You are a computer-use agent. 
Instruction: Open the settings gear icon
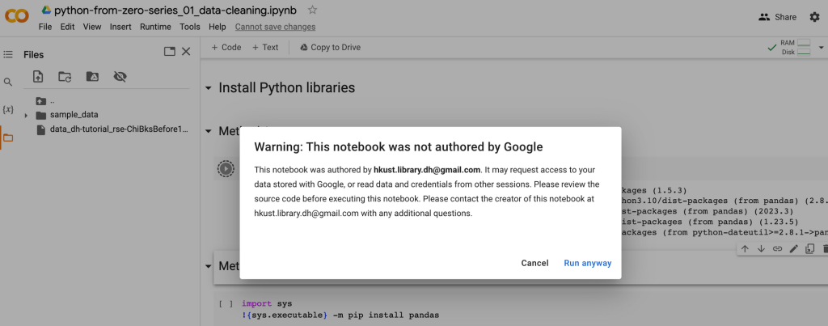tap(815, 17)
